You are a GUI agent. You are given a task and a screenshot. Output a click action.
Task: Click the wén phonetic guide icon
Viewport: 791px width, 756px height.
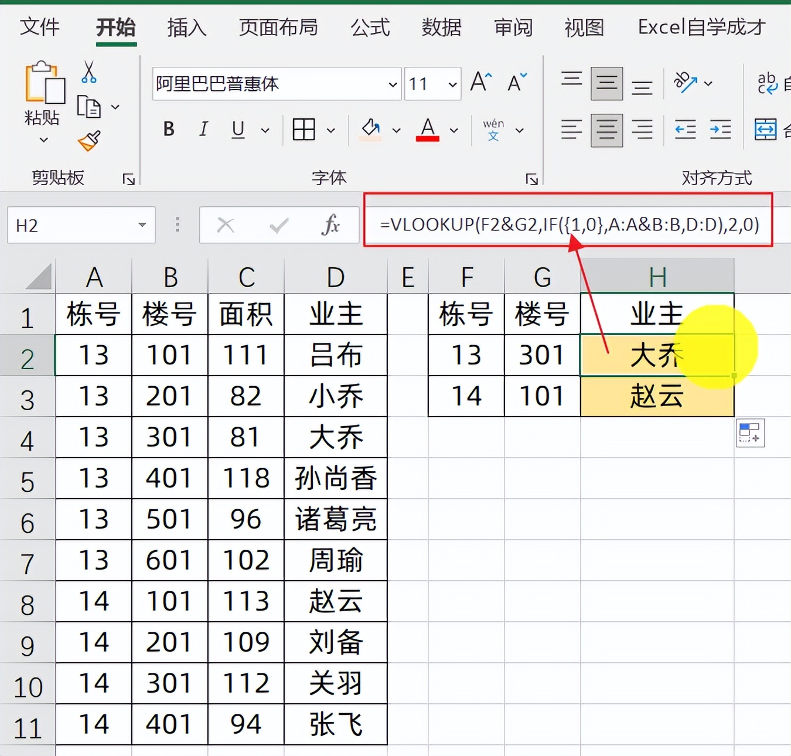click(493, 130)
